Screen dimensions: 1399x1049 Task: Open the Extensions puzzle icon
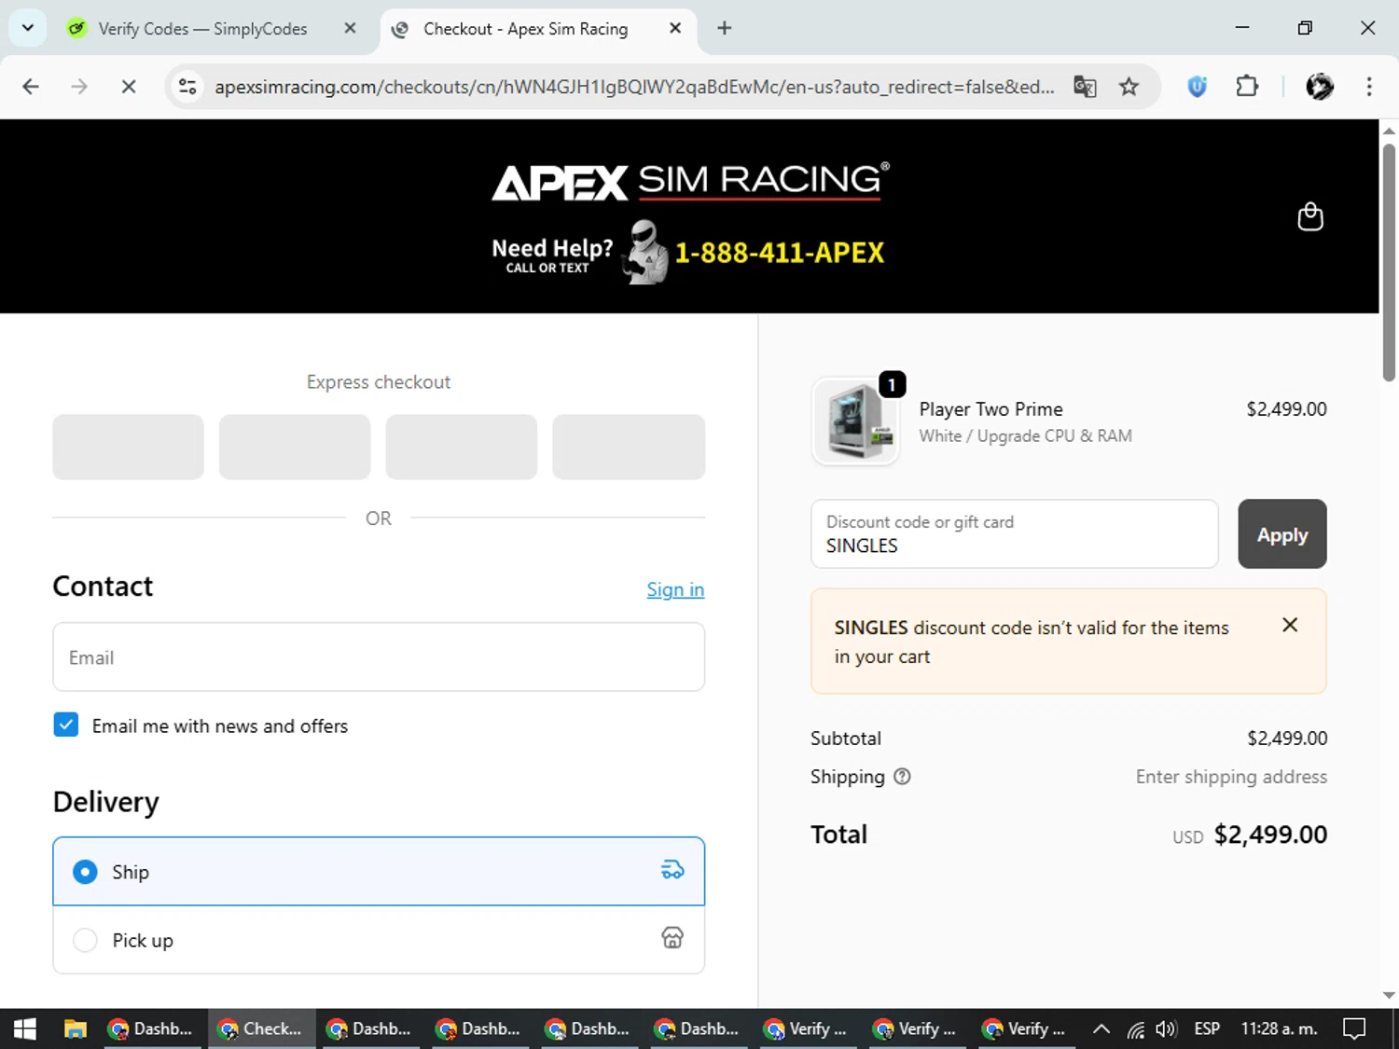[x=1247, y=87]
